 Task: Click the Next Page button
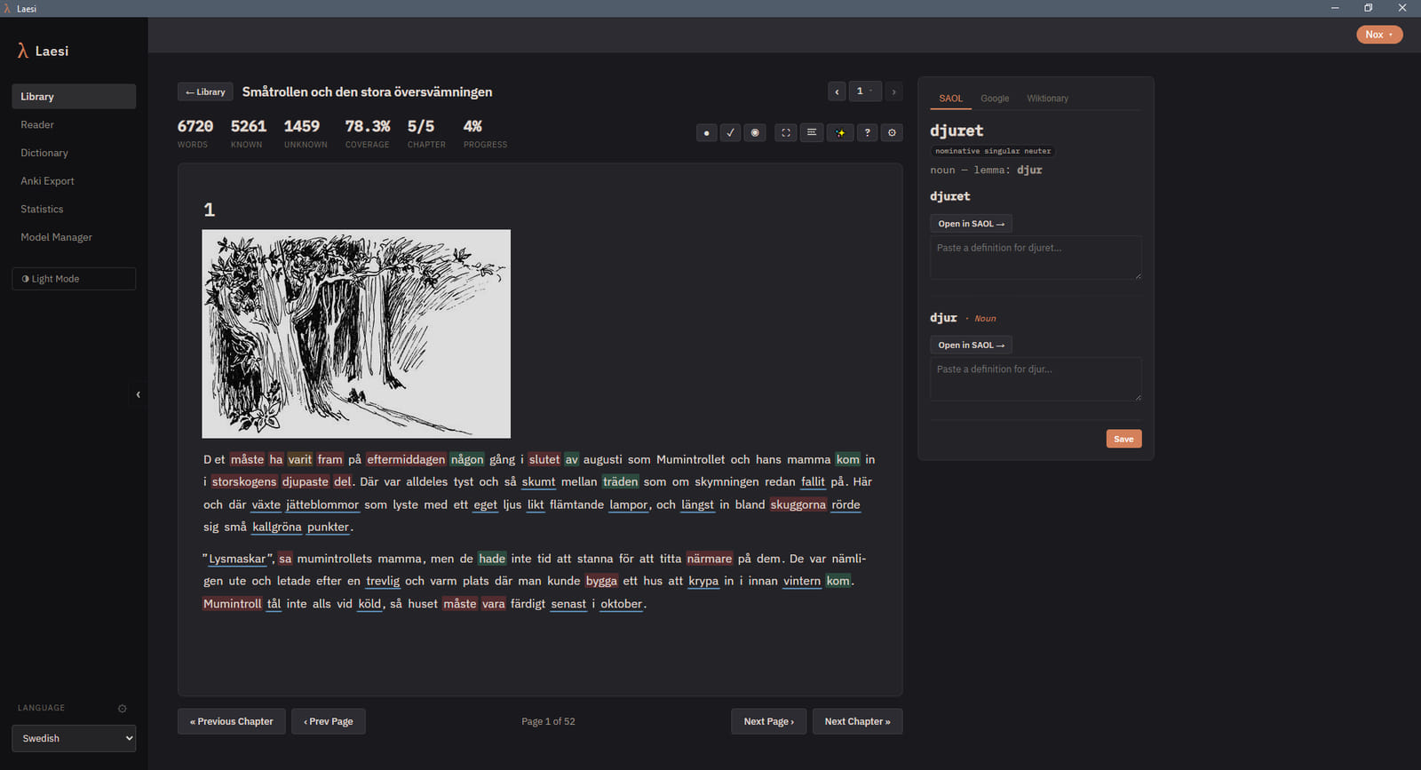click(769, 722)
